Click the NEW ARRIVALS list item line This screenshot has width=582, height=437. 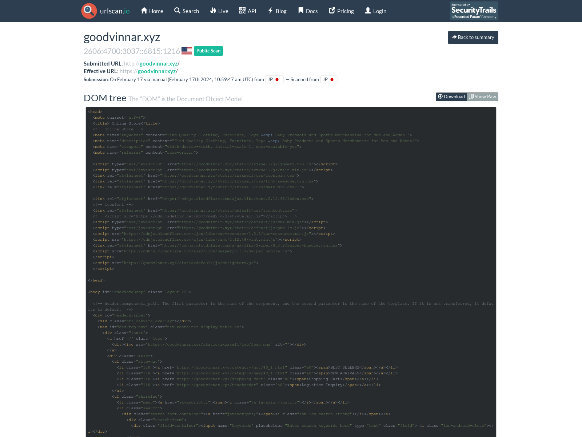[x=257, y=373]
